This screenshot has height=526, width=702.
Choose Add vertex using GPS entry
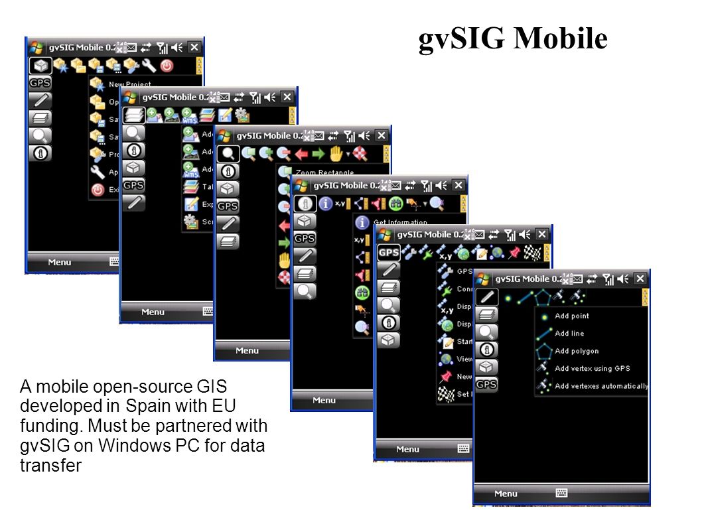pos(593,368)
